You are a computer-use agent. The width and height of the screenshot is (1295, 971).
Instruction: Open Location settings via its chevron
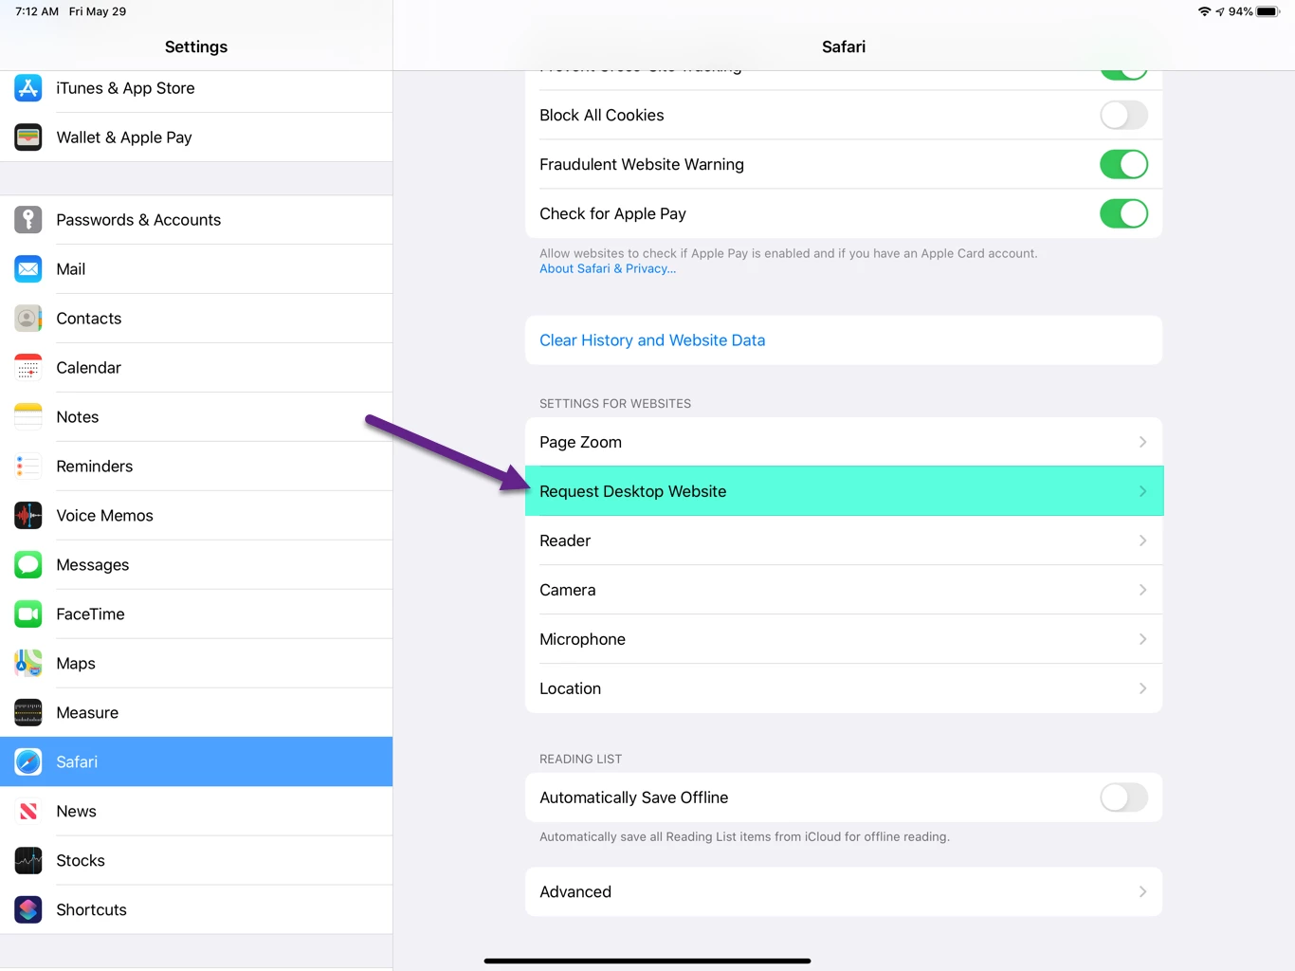point(1142,689)
